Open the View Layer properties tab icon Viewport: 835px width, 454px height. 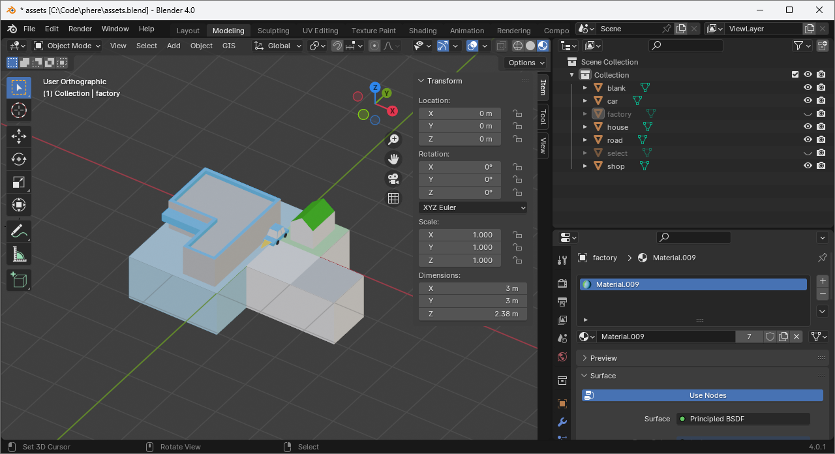562,320
